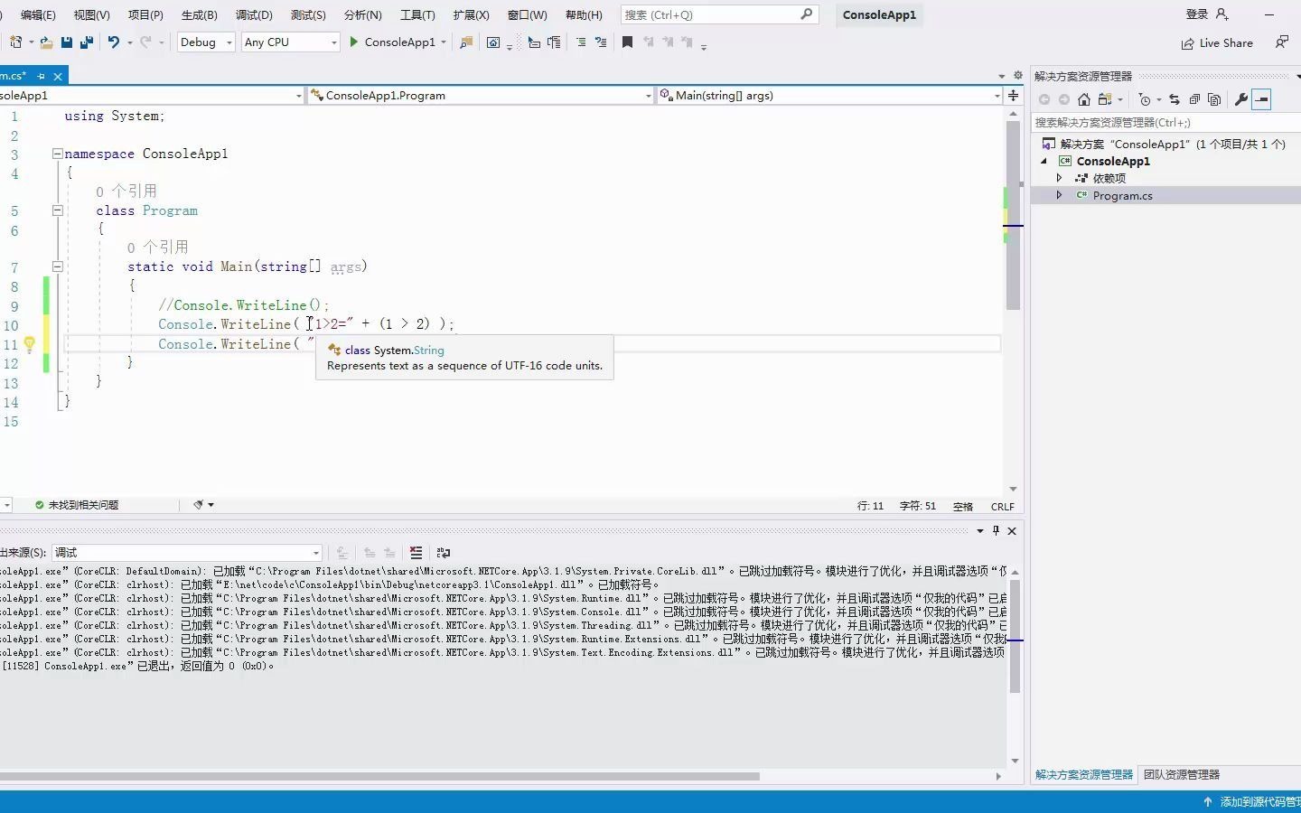Click the CRLF line ending indicator
Viewport: 1301px width, 813px height.
pyautogui.click(x=1002, y=506)
